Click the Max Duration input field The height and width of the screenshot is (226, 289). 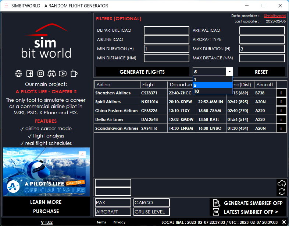(x=262, y=49)
